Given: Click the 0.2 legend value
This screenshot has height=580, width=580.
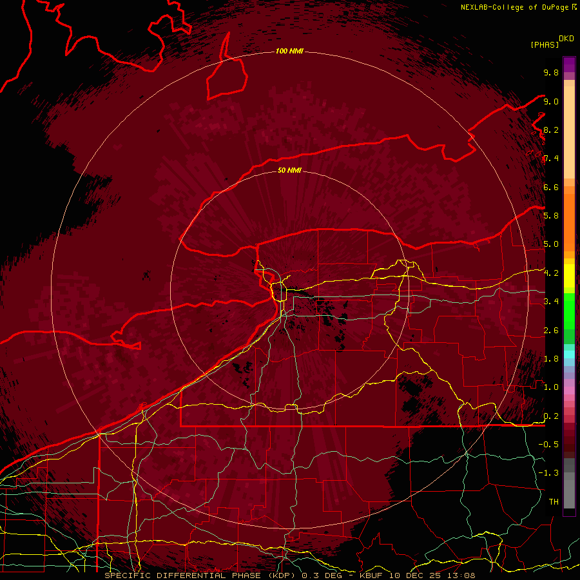Looking at the screenshot, I should (551, 416).
